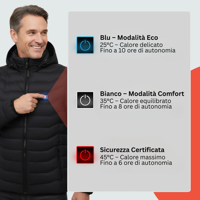200x200 pixels.
Task: Click '35°C – Calore equilibrato' text
Action: click(x=136, y=101)
